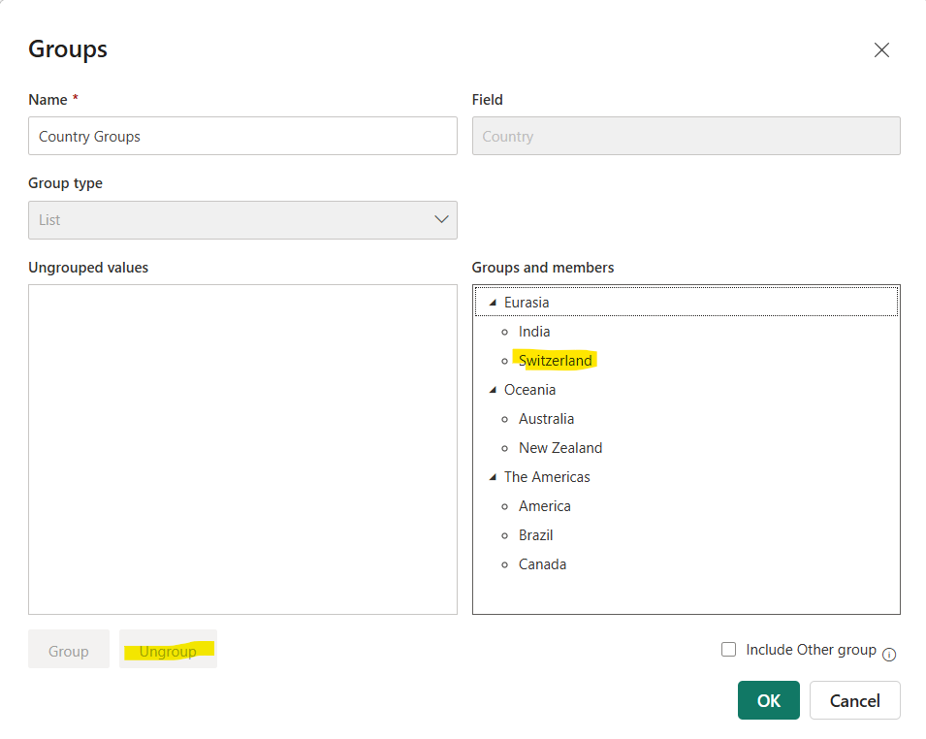
Task: Open the Group type dropdown
Action: (441, 219)
